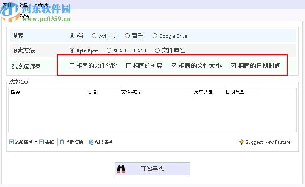
Task: Select the 文件夹 search radio button
Action: [x=94, y=36]
